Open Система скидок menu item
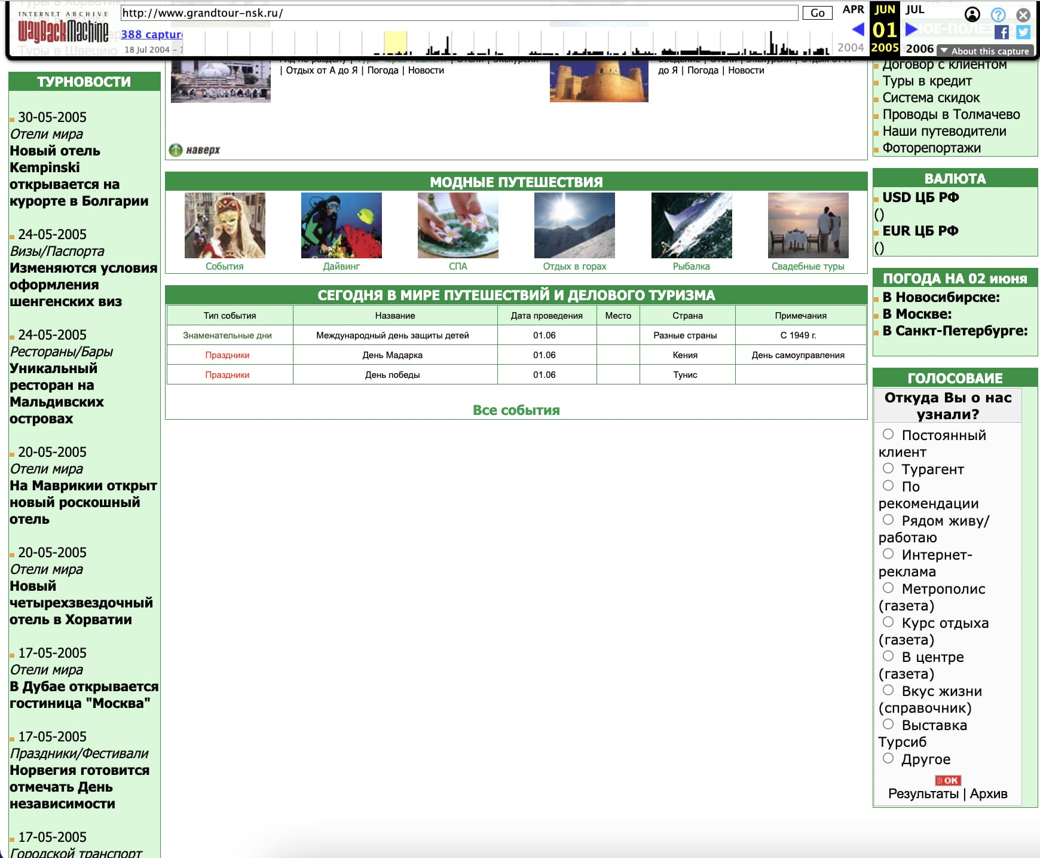The height and width of the screenshot is (858, 1040). click(x=931, y=97)
